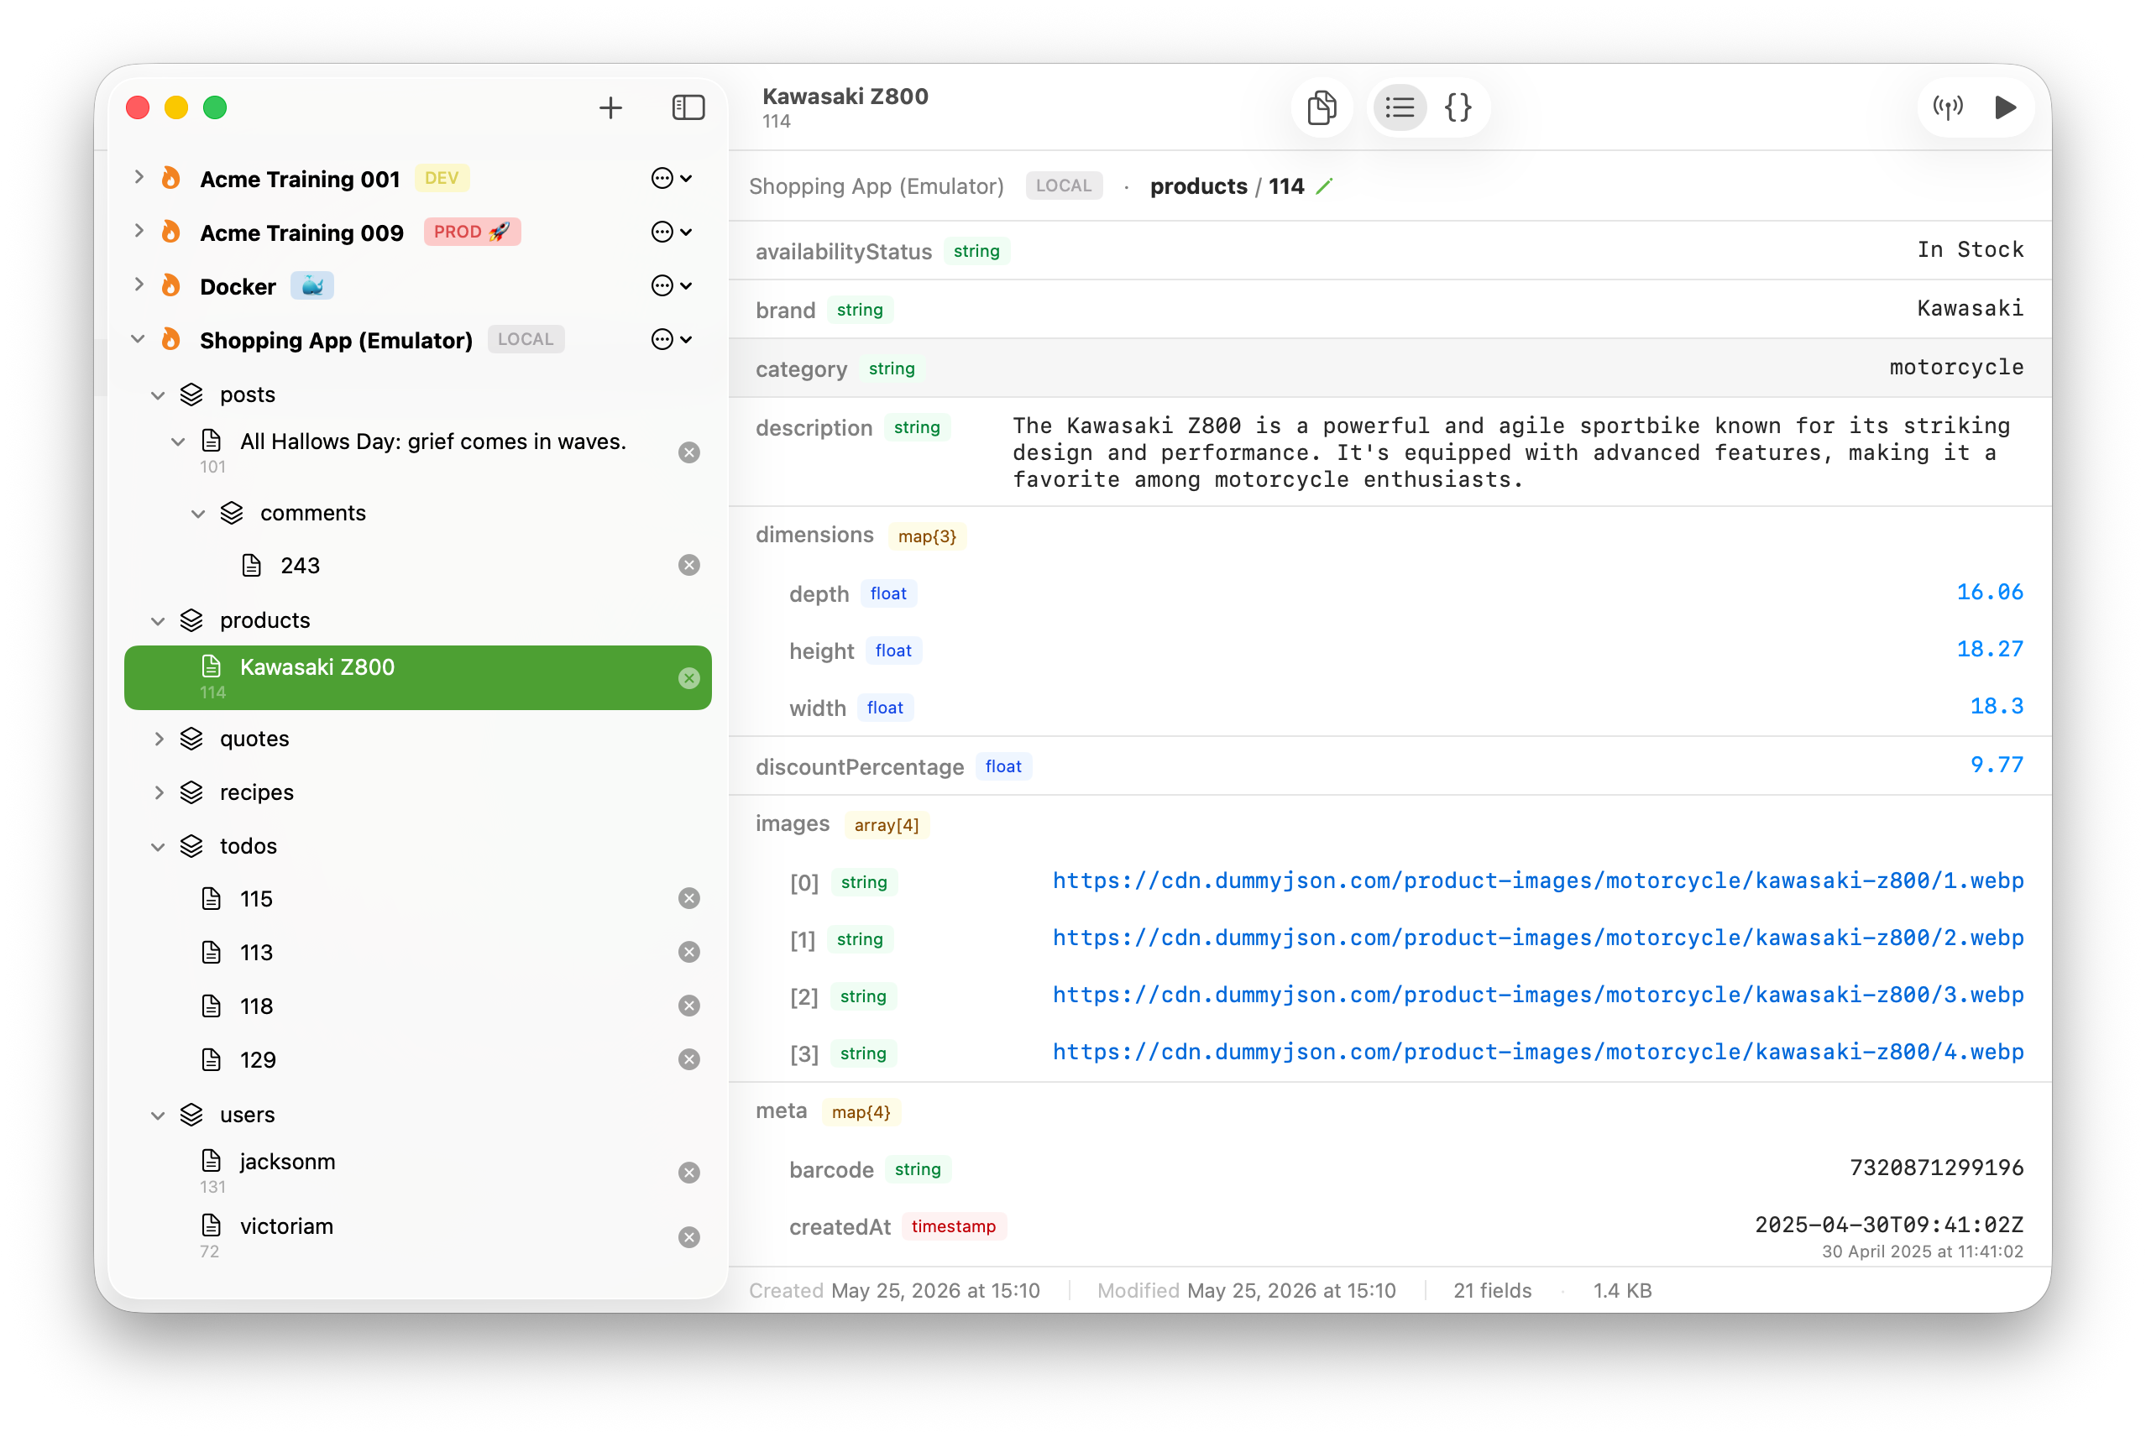Expand the quotes collection
Screen dimensions: 2146x1437
coord(159,739)
